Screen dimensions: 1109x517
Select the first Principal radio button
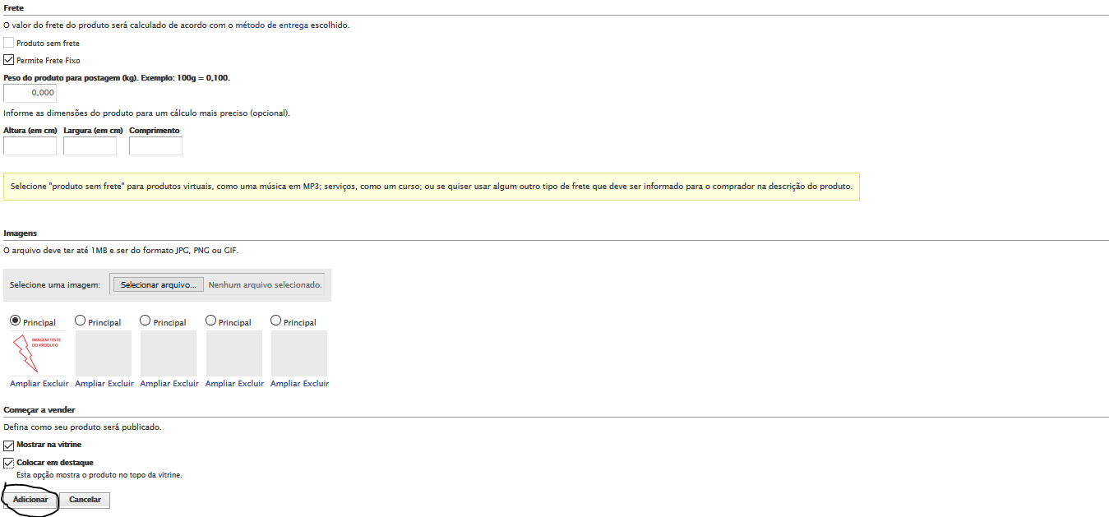(15, 321)
